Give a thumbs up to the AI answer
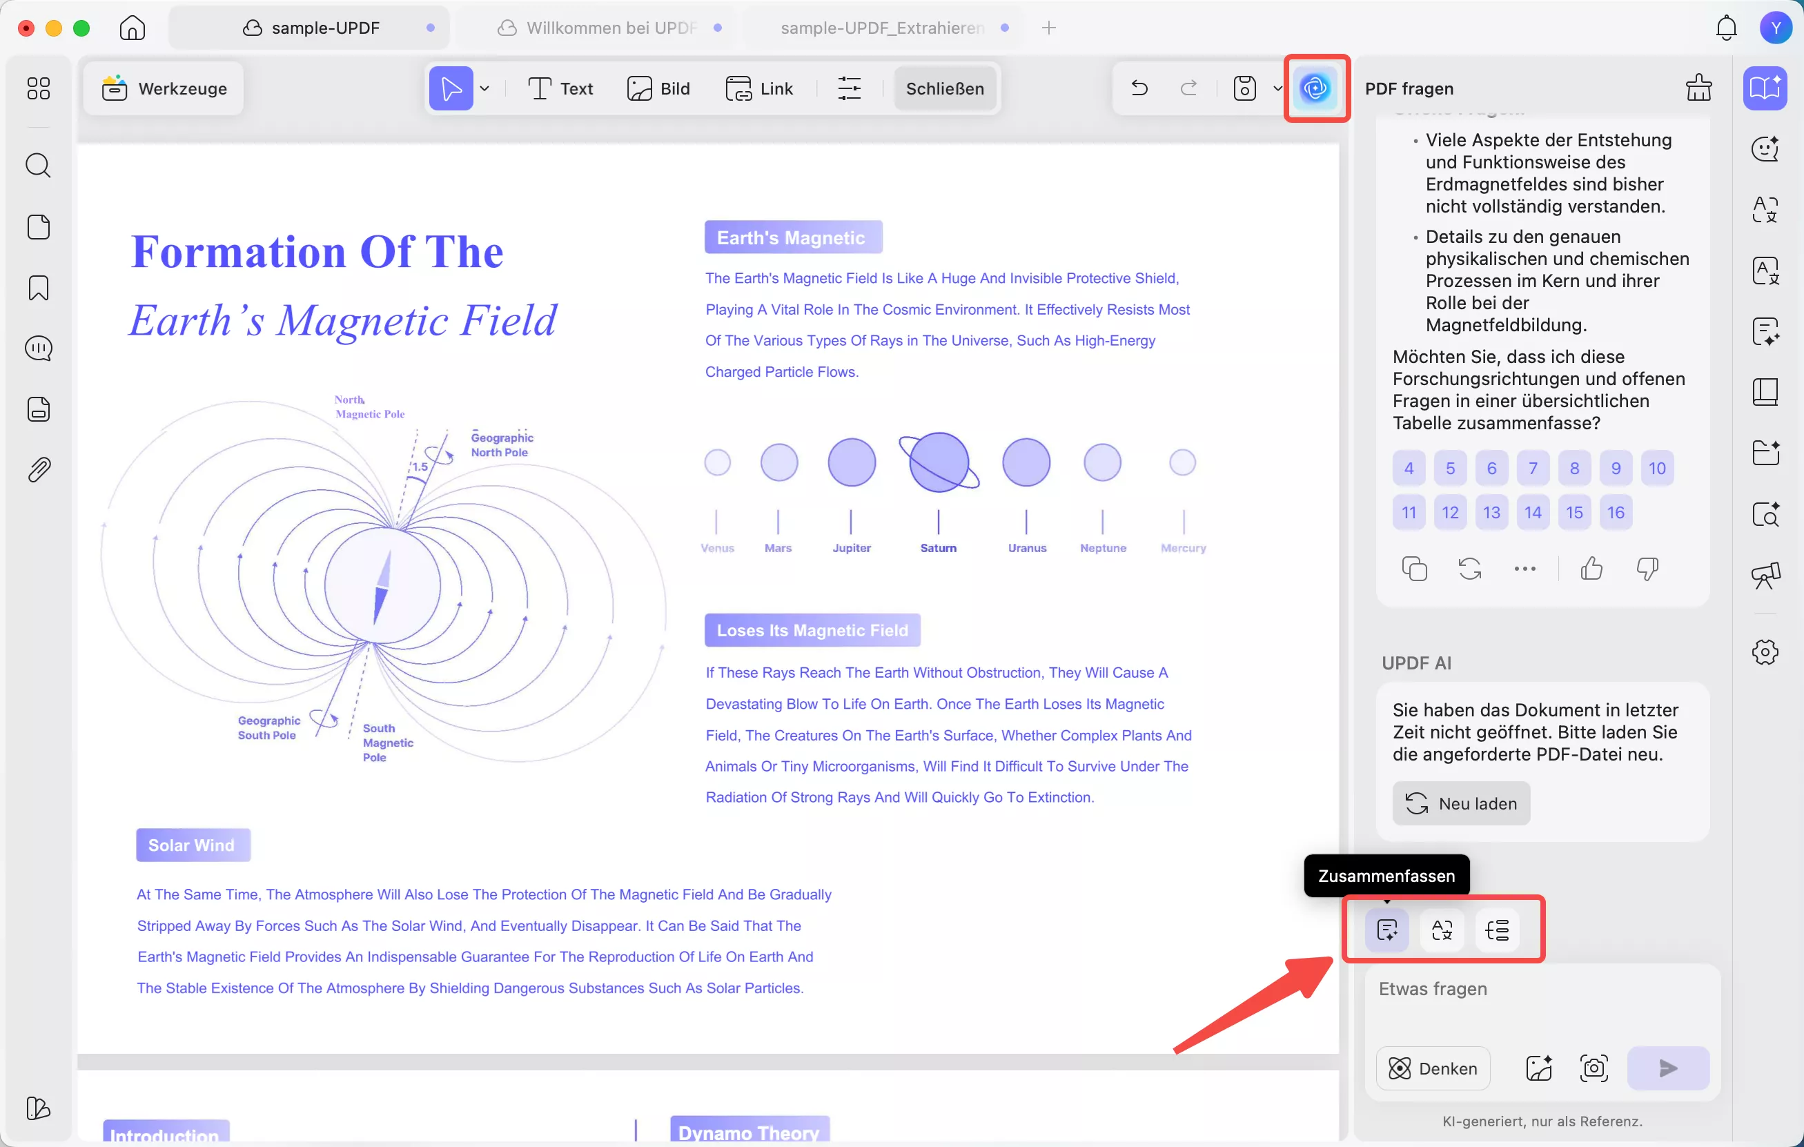The image size is (1804, 1147). 1591,569
